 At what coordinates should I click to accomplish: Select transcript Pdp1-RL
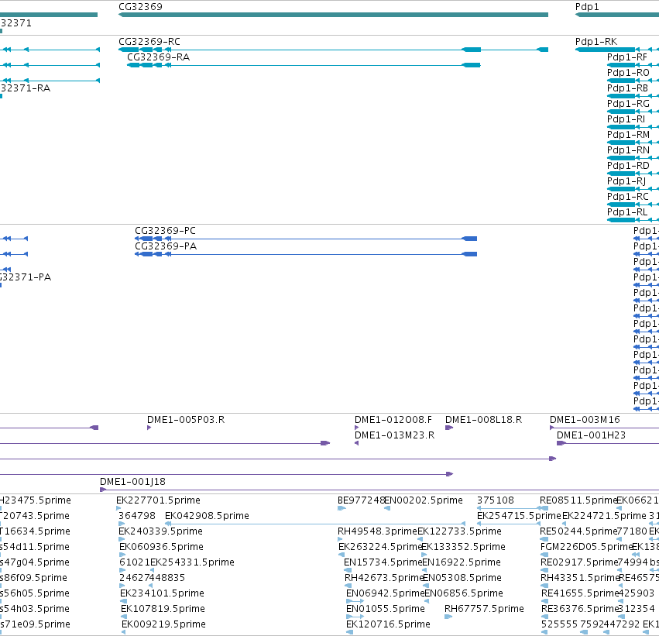coord(627,212)
